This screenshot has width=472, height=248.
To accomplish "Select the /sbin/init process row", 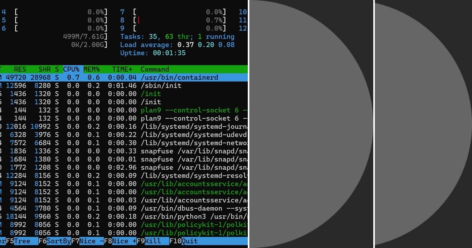I will (x=118, y=85).
